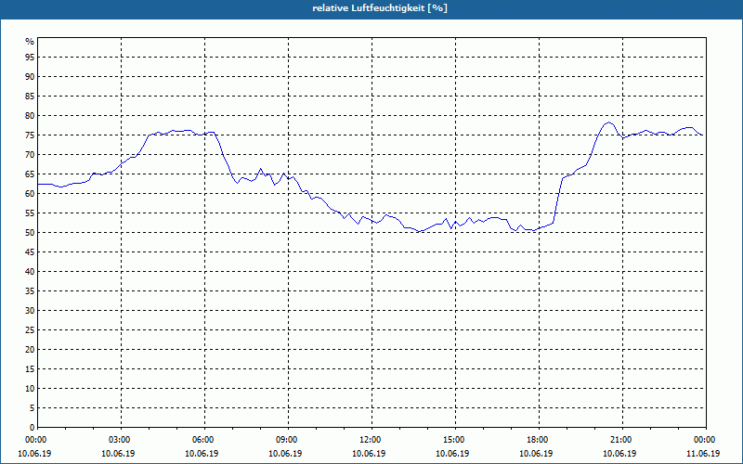Click the 30 y-axis label
This screenshot has height=464, width=743.
pyautogui.click(x=30, y=311)
